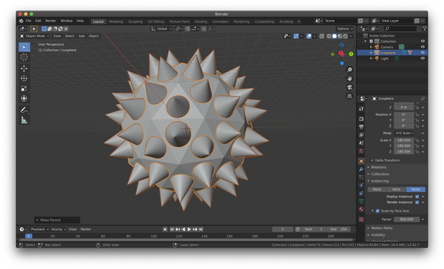The height and width of the screenshot is (269, 444).
Task: Open the Texture properties checker icon
Action: click(x=361, y=219)
